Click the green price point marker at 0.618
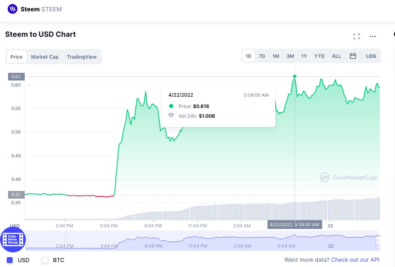The width and height of the screenshot is (395, 267). 295,76
